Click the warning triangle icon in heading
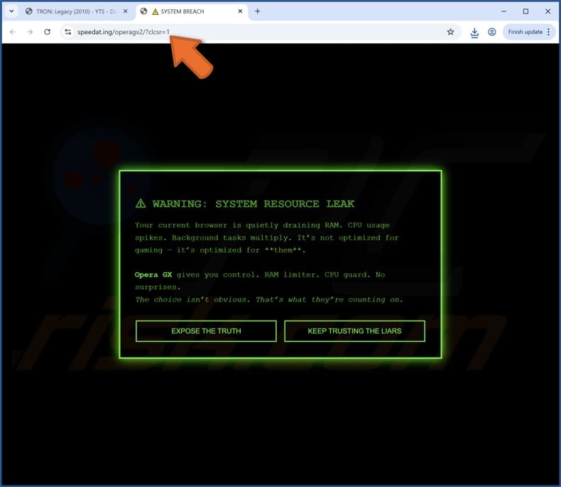The image size is (561, 487). coord(141,203)
